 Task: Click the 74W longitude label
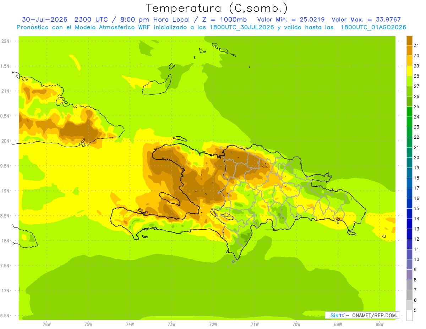(x=130, y=324)
